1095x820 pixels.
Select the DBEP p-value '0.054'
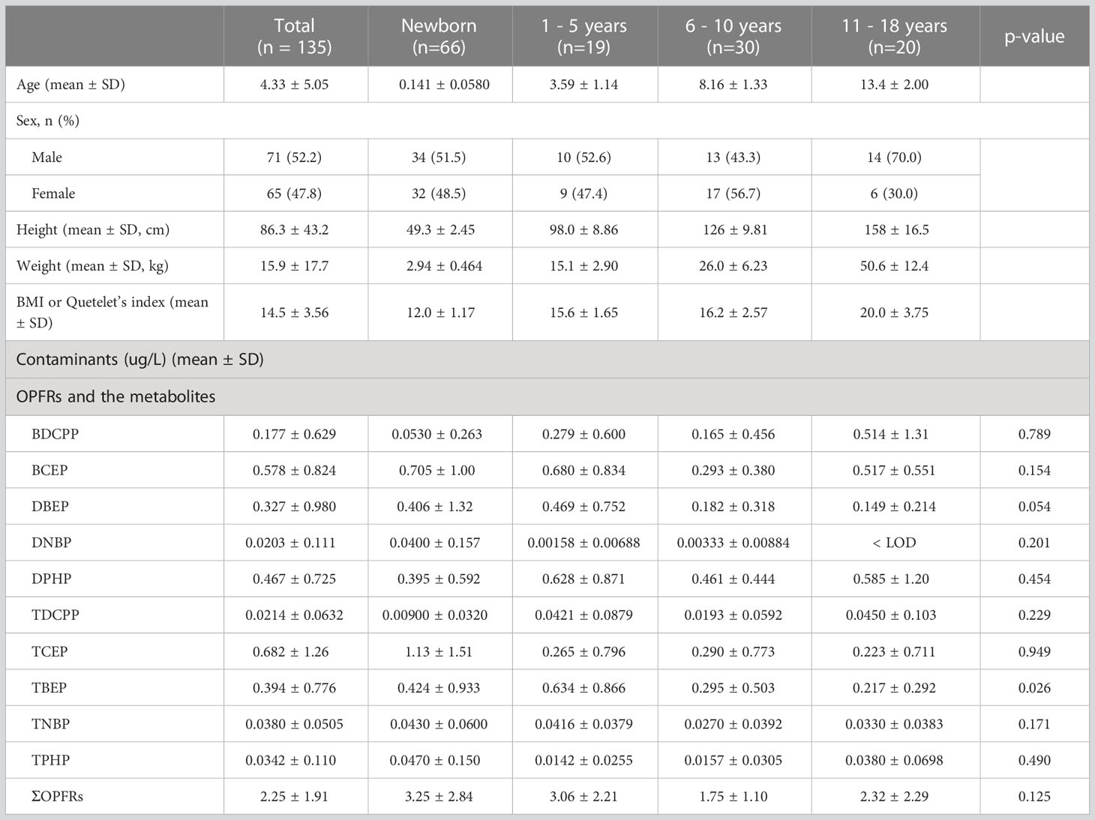coord(1034,507)
